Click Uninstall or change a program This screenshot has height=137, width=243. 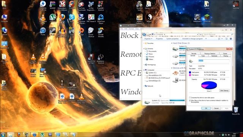tap(193, 39)
